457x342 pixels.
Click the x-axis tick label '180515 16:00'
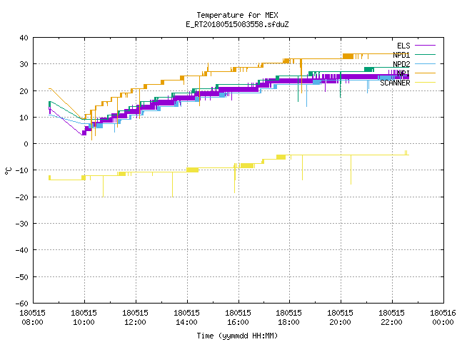238,318
